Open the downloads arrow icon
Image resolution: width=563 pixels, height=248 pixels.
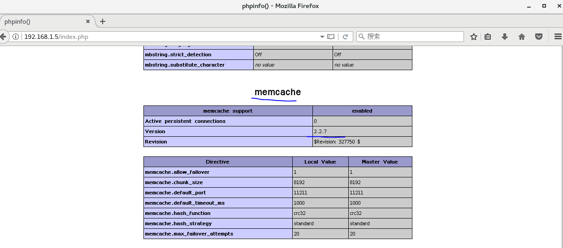click(x=505, y=37)
